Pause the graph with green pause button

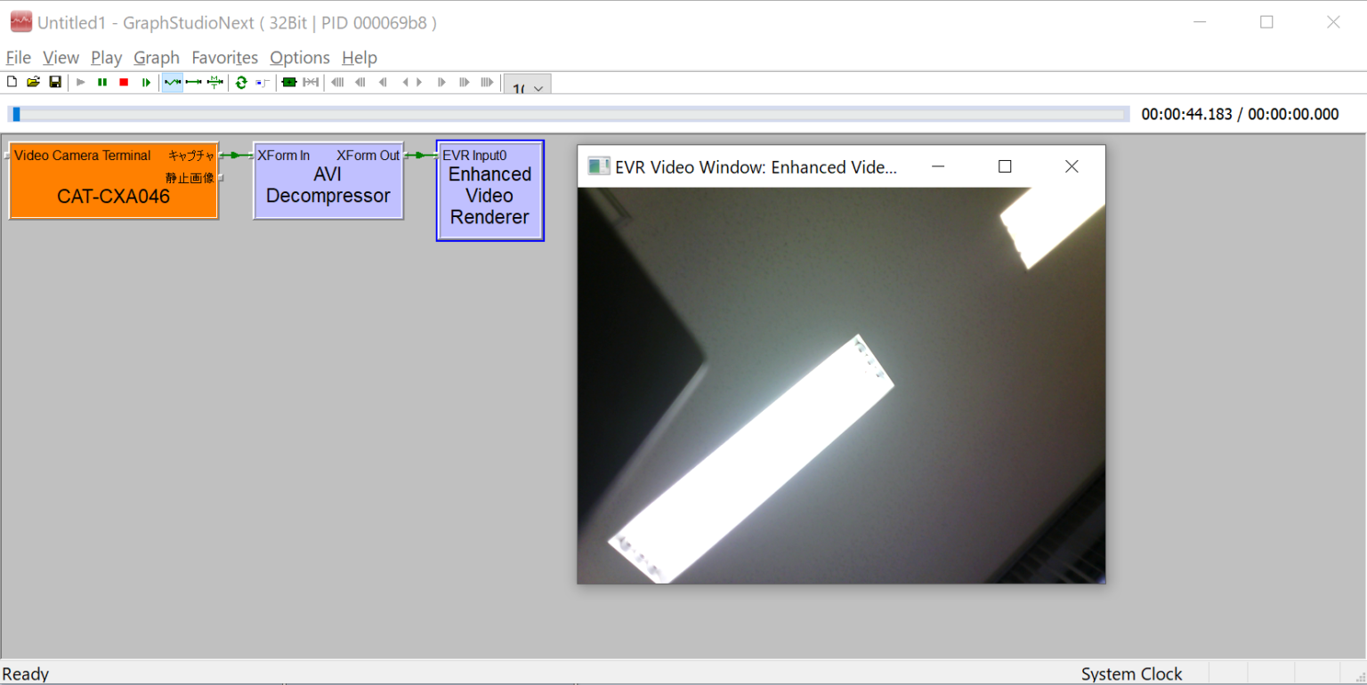pyautogui.click(x=102, y=83)
